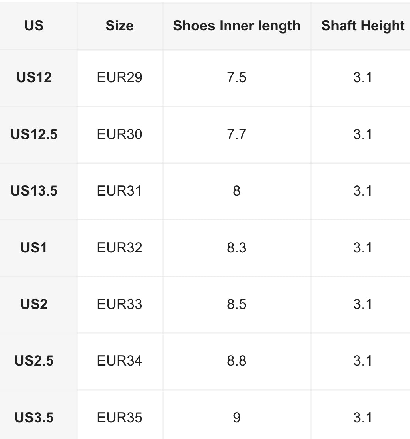Click the EUR30 size cell
The width and height of the screenshot is (410, 439).
tap(119, 134)
